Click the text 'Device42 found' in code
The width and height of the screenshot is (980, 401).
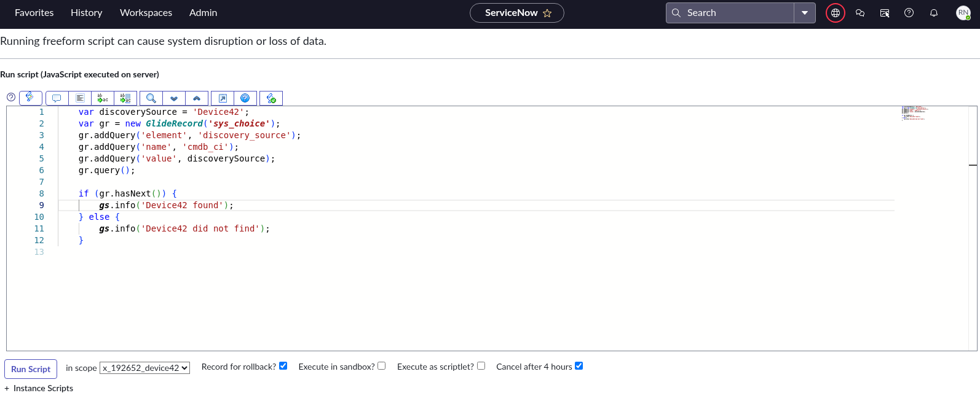point(182,205)
